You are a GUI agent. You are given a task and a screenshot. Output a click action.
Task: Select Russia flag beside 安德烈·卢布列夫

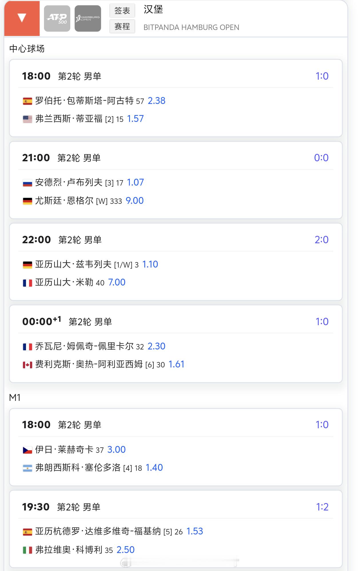[27, 183]
